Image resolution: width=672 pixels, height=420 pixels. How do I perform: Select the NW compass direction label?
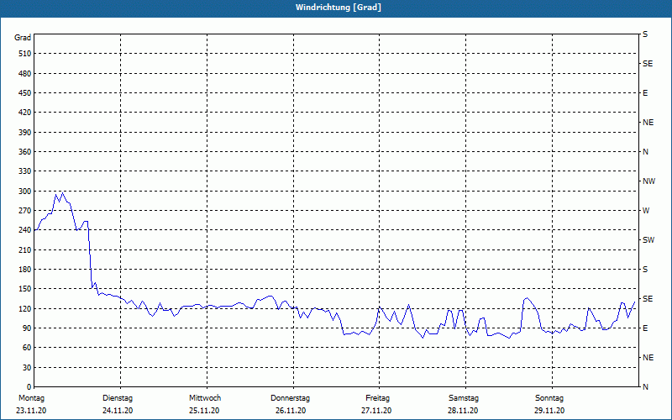tap(648, 181)
